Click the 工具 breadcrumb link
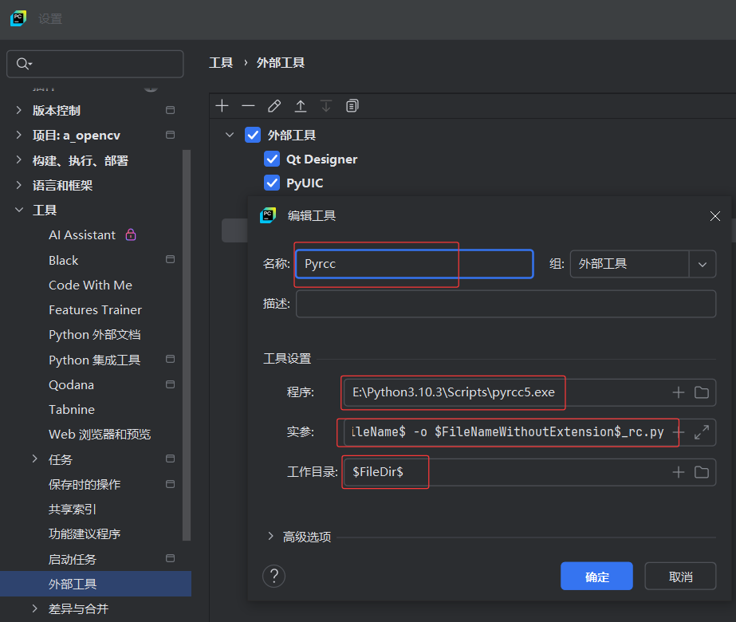736x622 pixels. pos(221,63)
